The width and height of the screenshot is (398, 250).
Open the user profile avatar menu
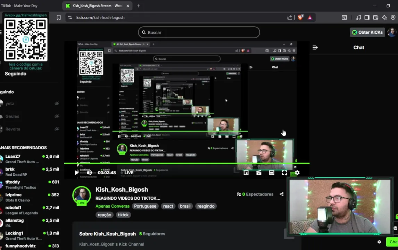tap(391, 32)
